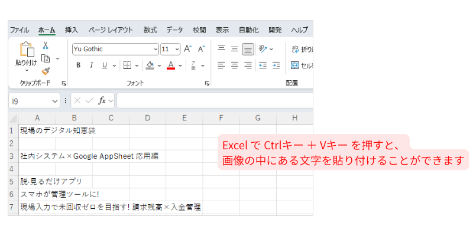
Task: Switch to the 自動化 tab
Action: pos(248,30)
